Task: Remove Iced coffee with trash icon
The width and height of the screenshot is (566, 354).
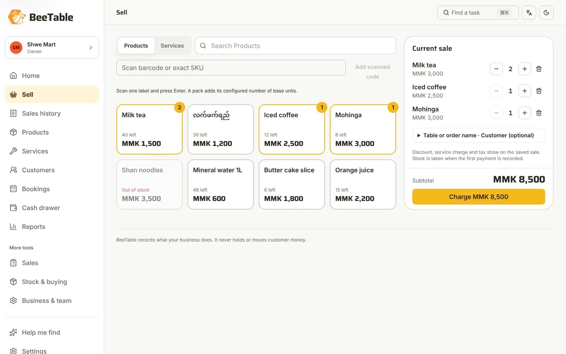Action: point(539,91)
